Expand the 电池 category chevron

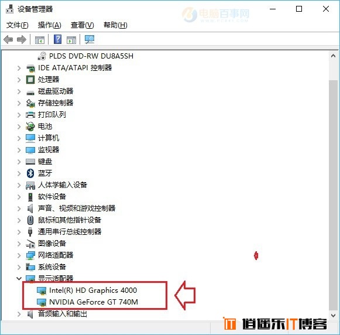[x=19, y=127]
